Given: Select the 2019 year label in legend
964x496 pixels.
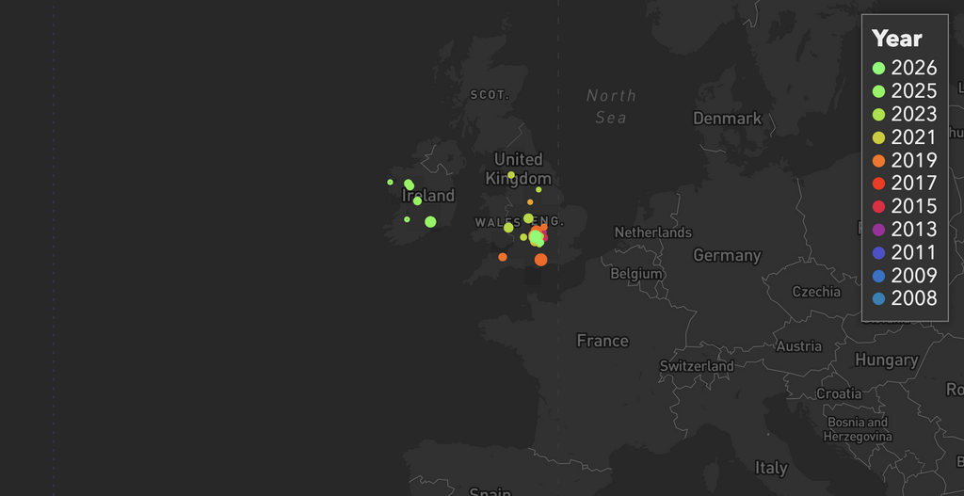Looking at the screenshot, I should click(x=913, y=160).
